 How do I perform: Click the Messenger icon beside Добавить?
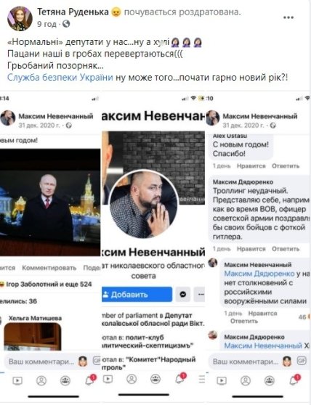(183, 294)
